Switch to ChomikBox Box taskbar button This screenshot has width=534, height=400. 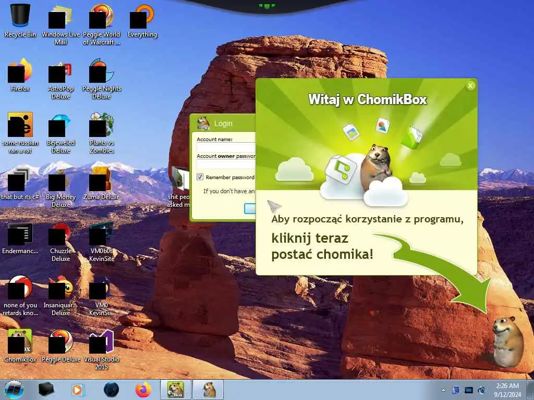pos(176,390)
